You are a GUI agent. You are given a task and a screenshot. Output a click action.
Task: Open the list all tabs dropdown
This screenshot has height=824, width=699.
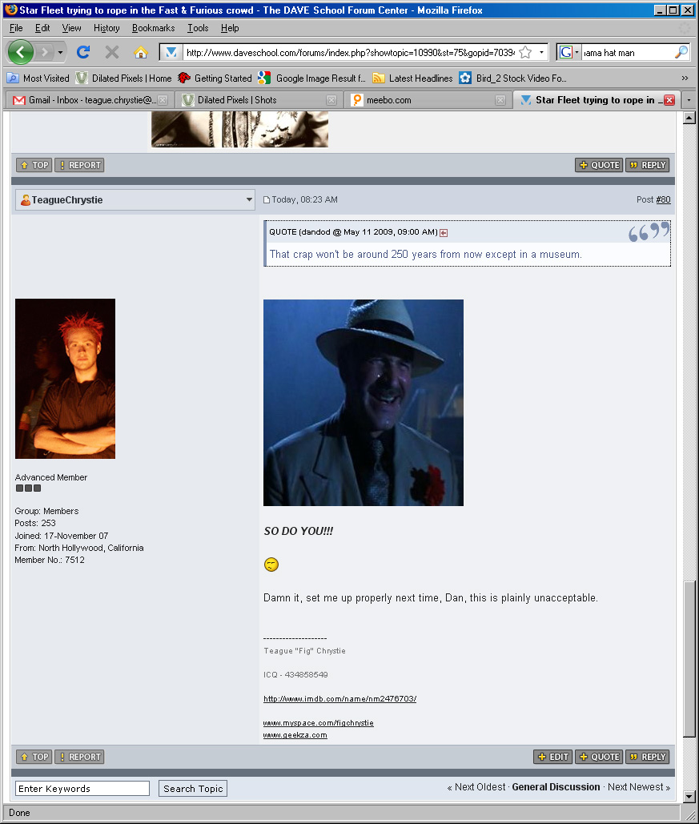click(689, 100)
